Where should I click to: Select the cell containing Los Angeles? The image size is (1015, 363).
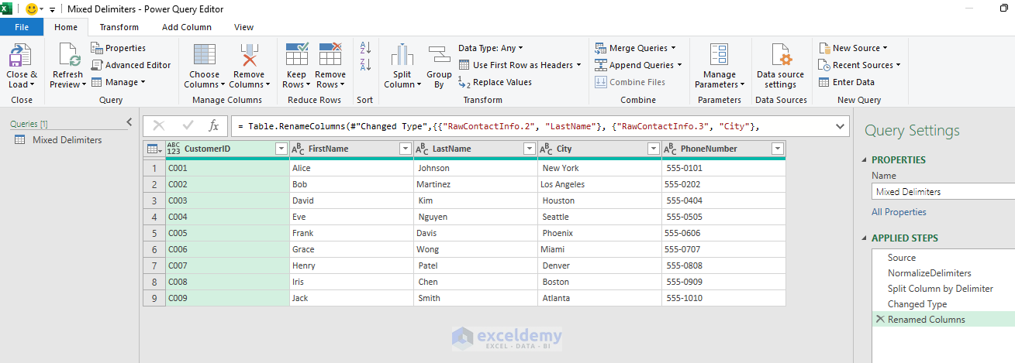[599, 184]
